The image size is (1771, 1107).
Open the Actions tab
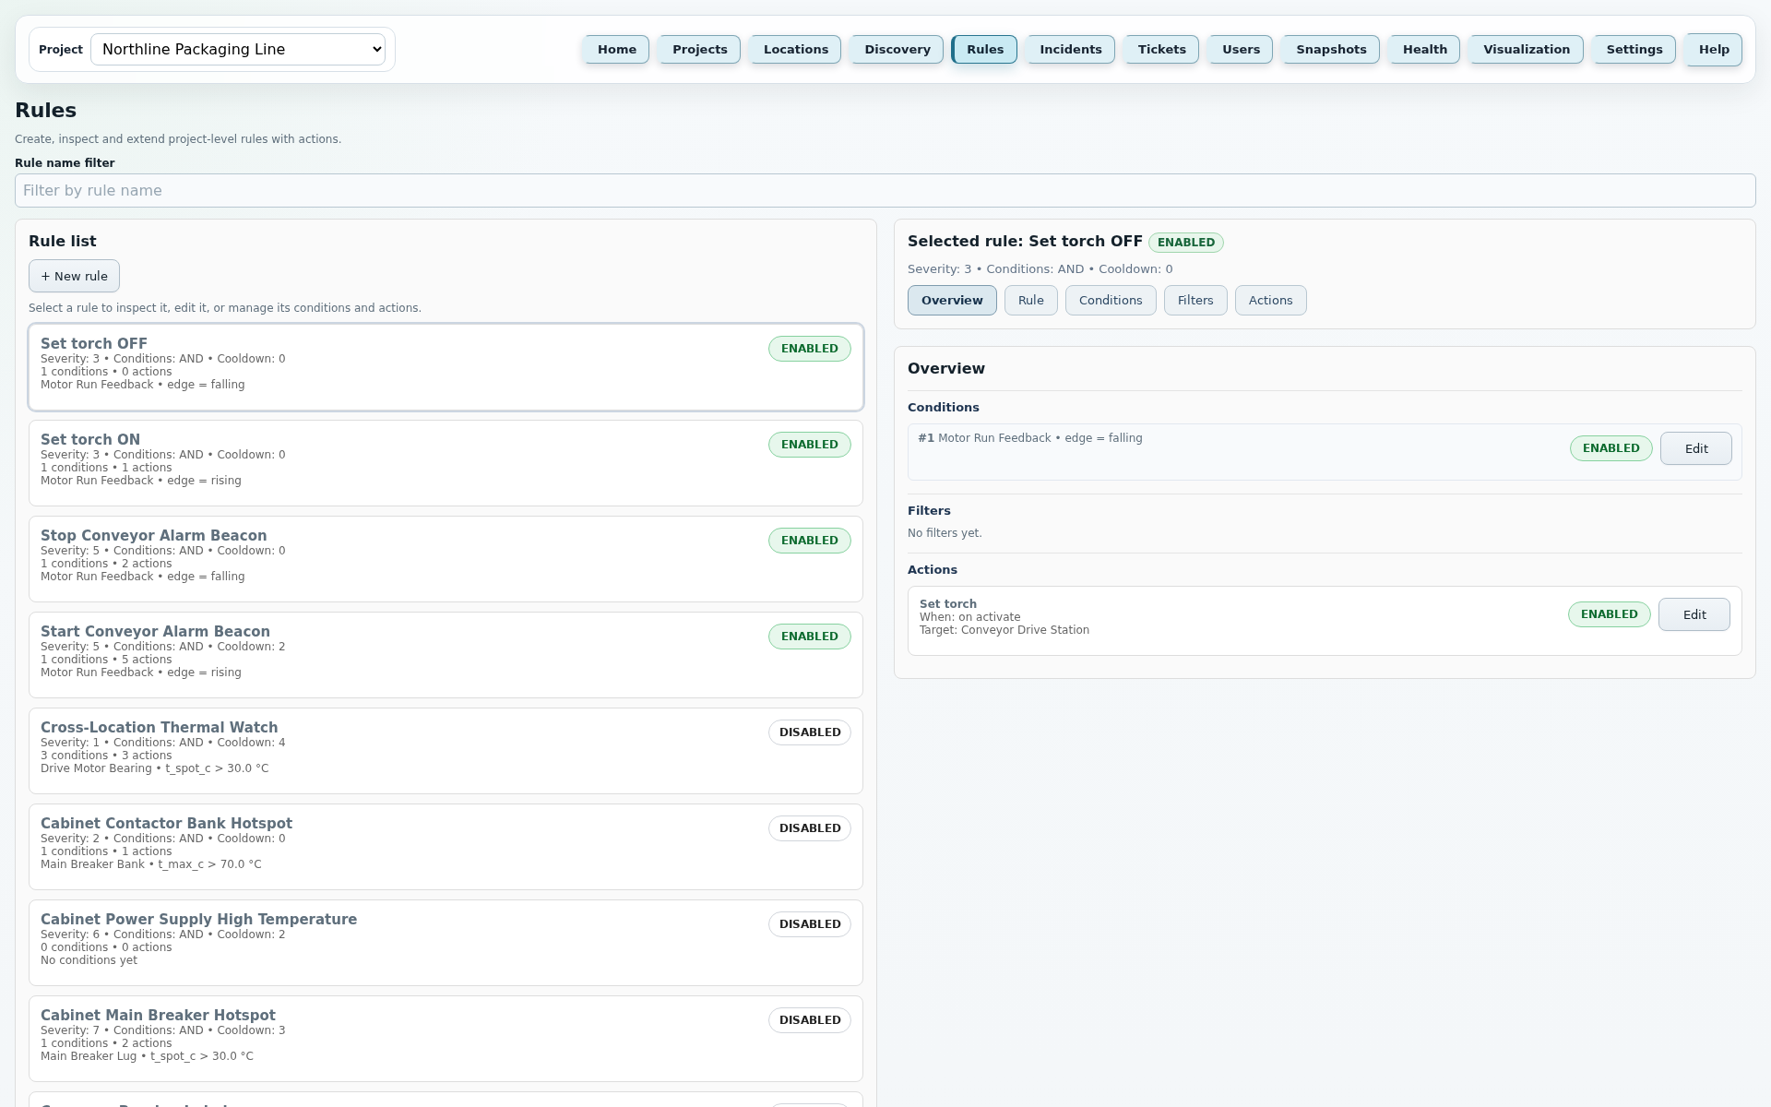[1270, 301]
